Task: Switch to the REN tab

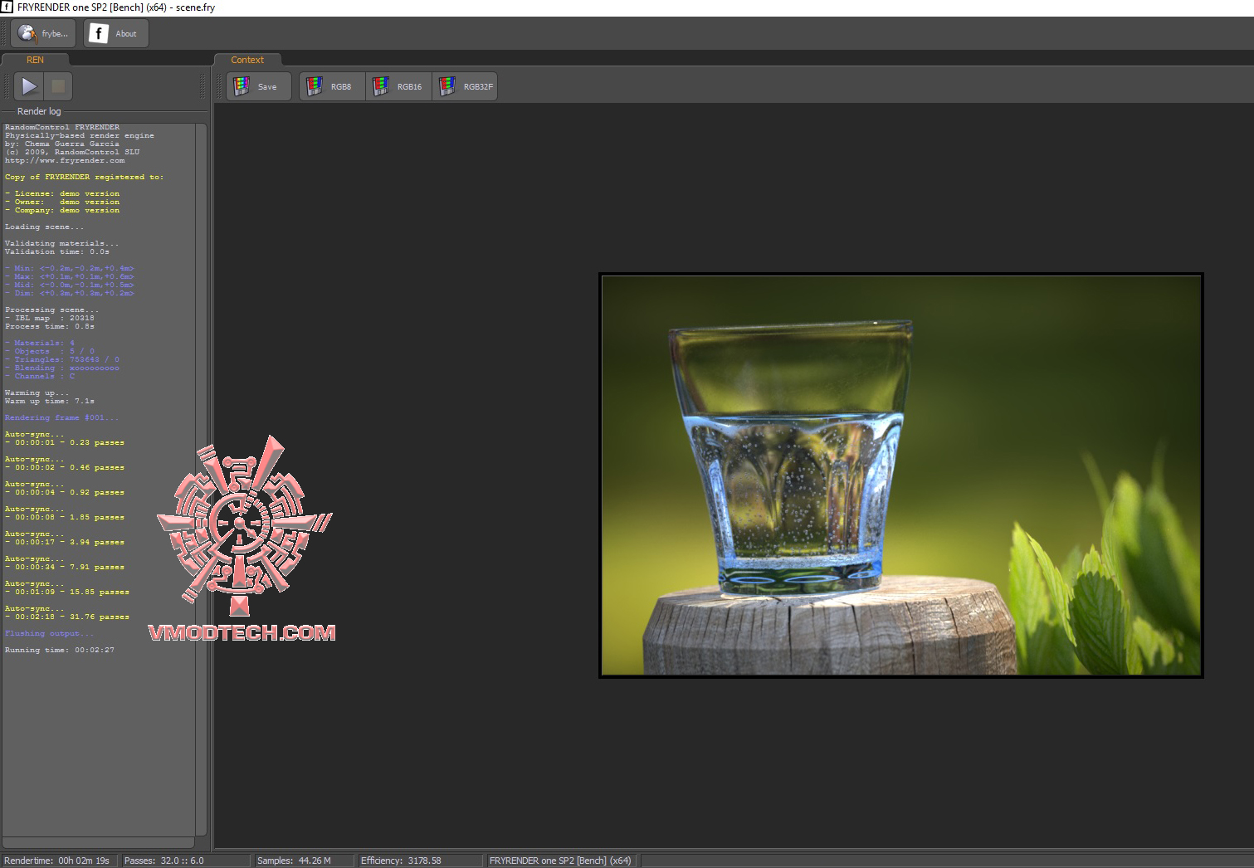Action: [35, 60]
